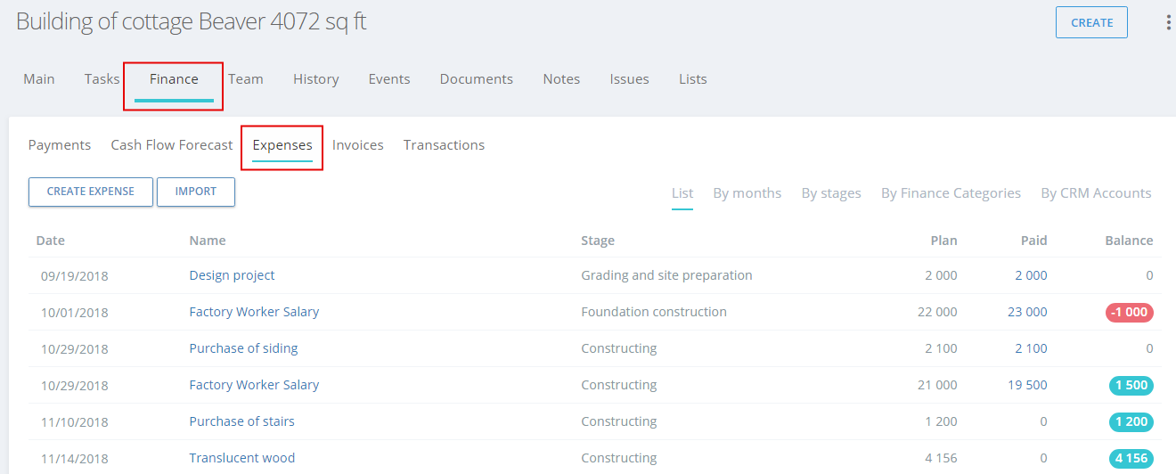Switch to the Tasks tab
Screen dimensions: 1176x474
point(102,79)
